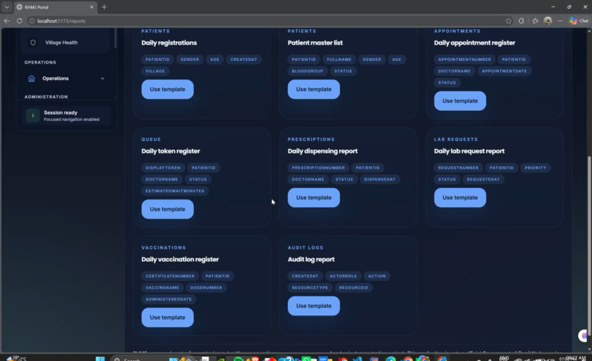Click the floating assistant bubble at right edge

(x=585, y=335)
